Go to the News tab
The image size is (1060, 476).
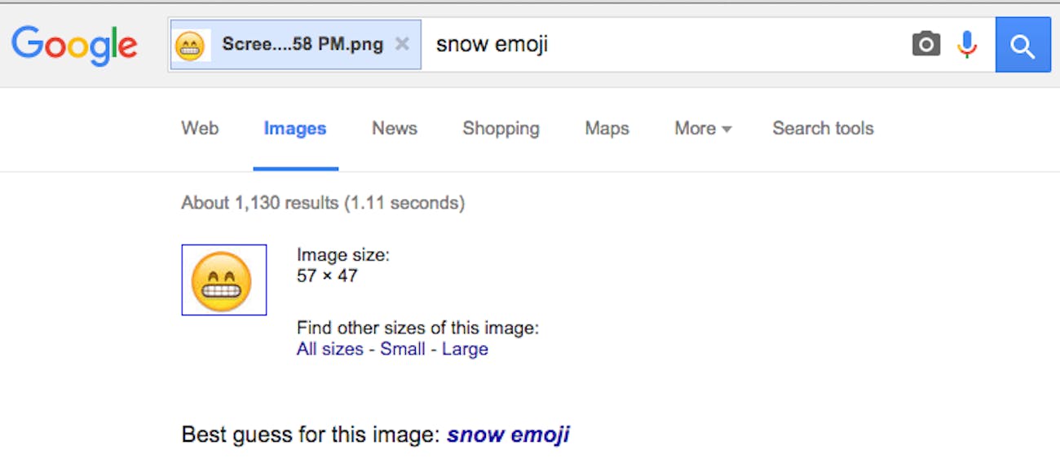[395, 128]
